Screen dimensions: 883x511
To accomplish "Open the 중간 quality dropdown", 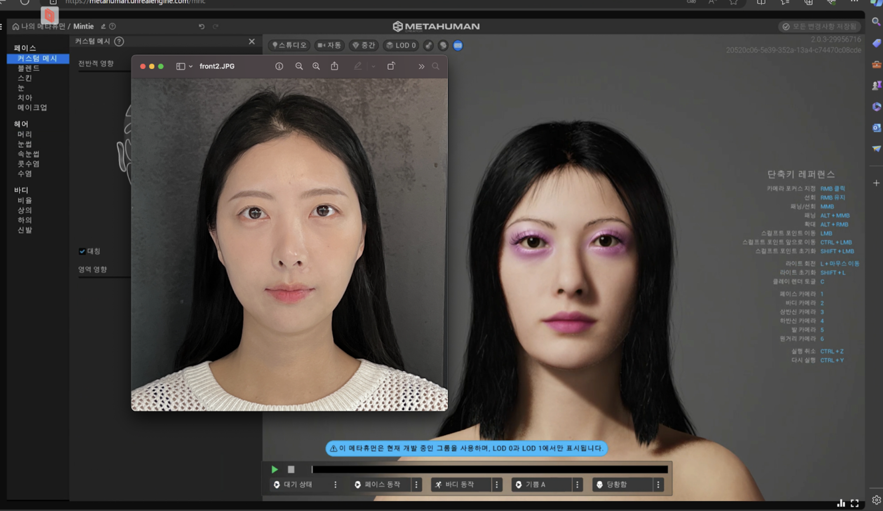I will (364, 45).
